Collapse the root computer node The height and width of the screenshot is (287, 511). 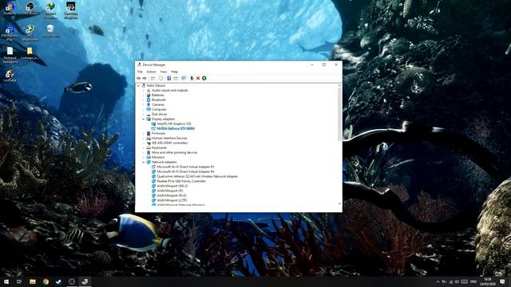[138, 85]
